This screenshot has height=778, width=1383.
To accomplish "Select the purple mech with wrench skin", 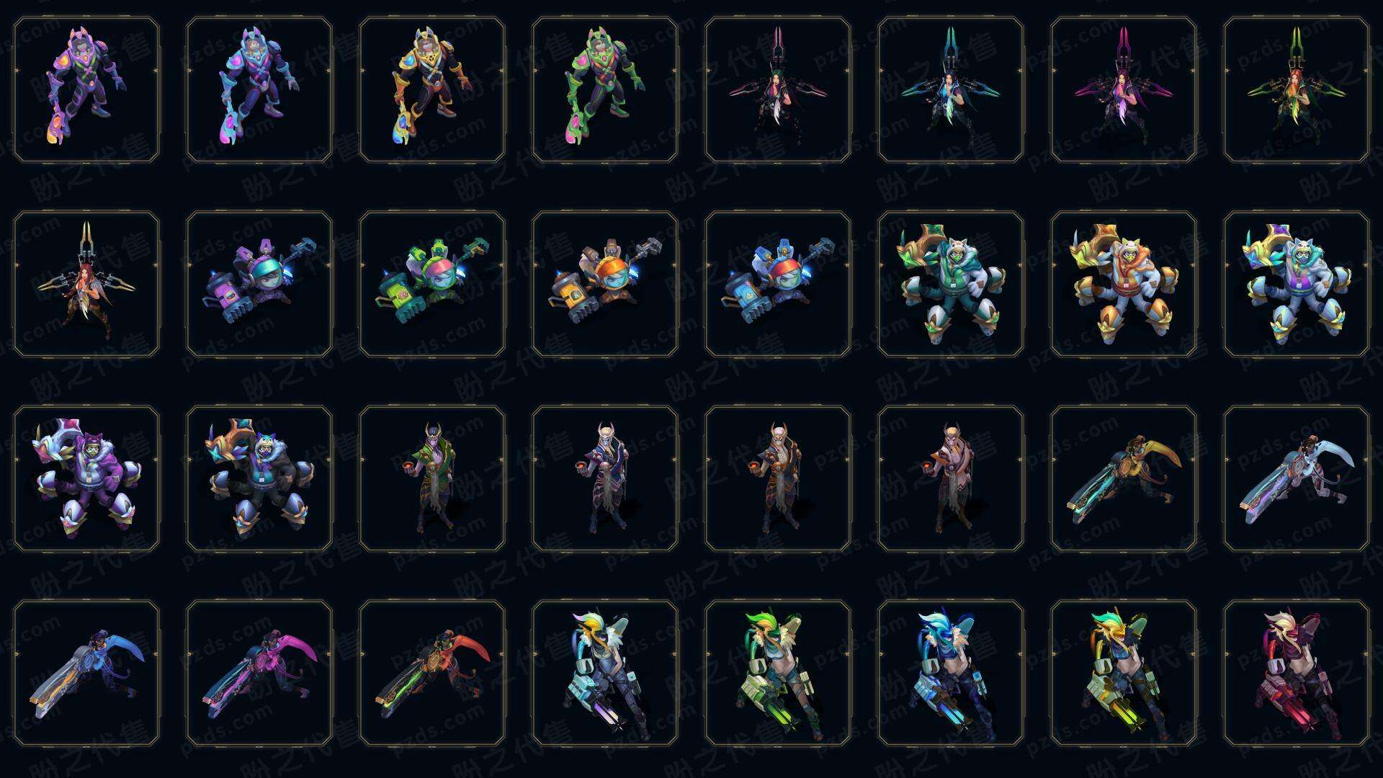I will point(259,284).
